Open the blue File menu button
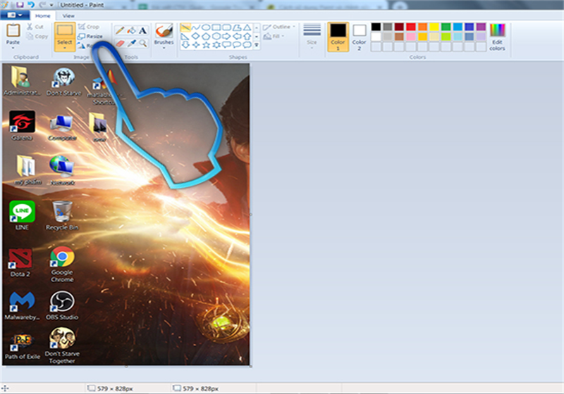 coord(15,15)
